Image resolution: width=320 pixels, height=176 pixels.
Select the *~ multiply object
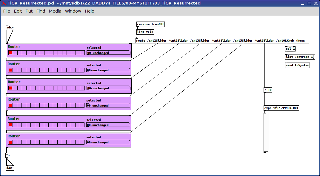[x=9, y=155]
